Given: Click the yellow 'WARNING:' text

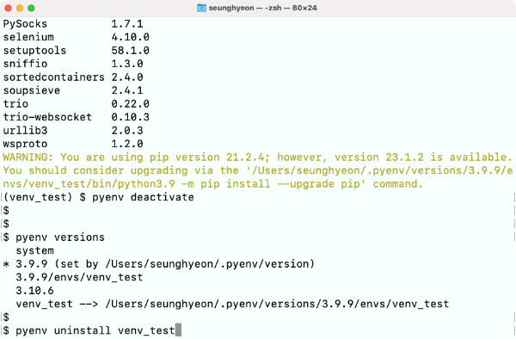Looking at the screenshot, I should (x=28, y=157).
